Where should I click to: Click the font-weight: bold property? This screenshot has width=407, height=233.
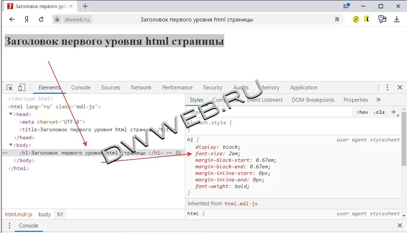click(x=222, y=186)
